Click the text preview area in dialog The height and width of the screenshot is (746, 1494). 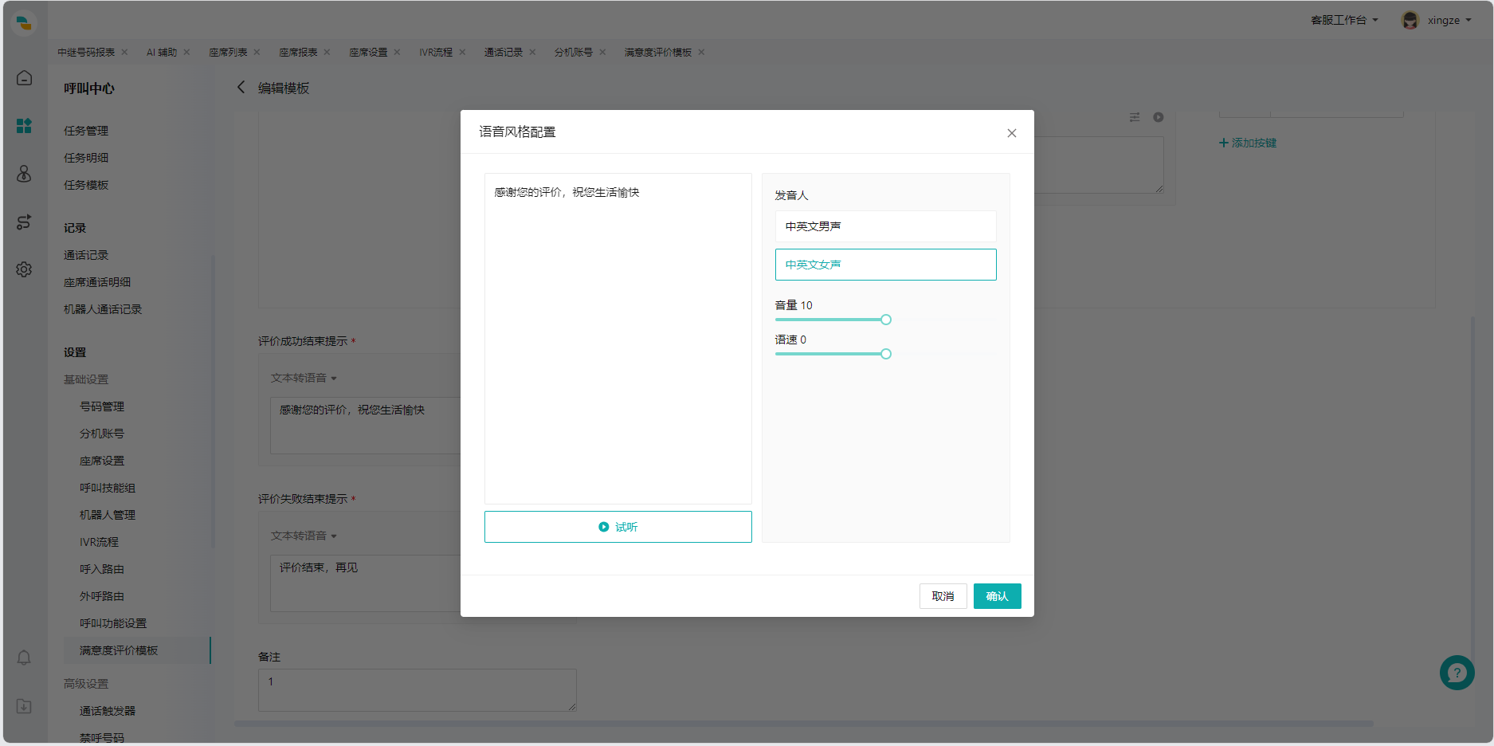pyautogui.click(x=618, y=339)
